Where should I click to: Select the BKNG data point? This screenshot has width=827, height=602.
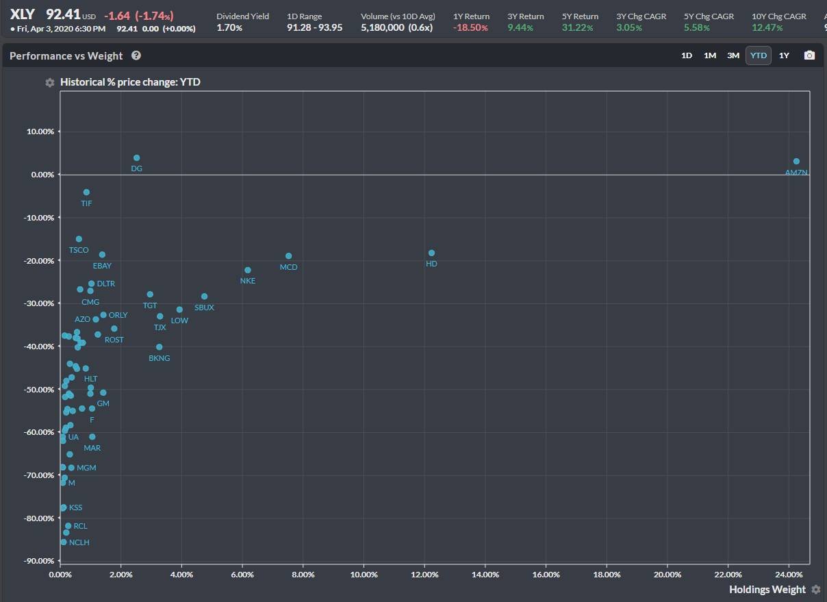point(160,347)
